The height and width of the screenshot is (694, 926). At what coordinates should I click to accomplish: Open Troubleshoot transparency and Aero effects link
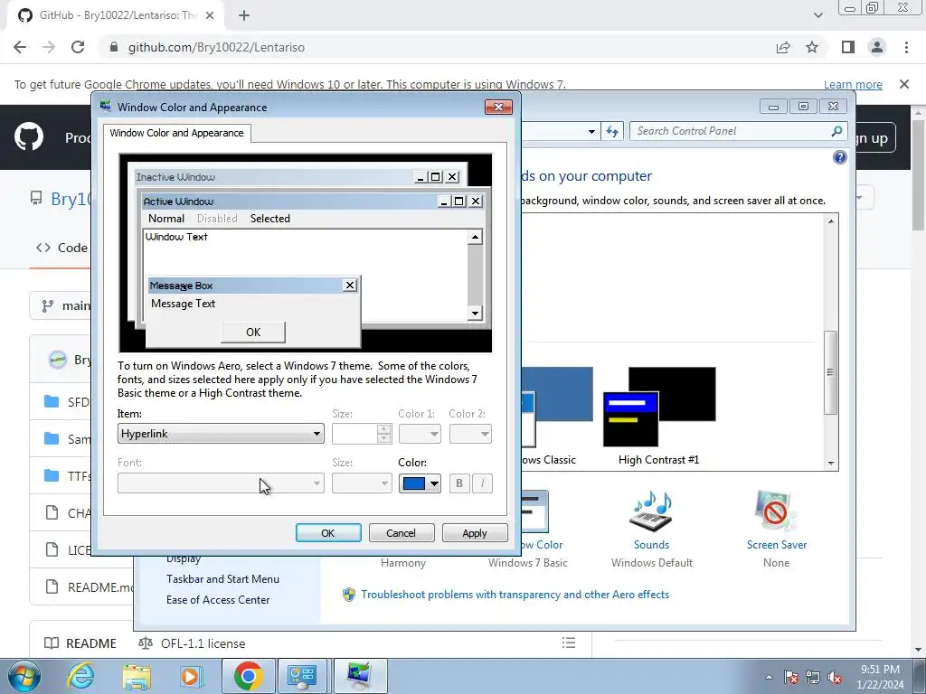[x=515, y=595]
